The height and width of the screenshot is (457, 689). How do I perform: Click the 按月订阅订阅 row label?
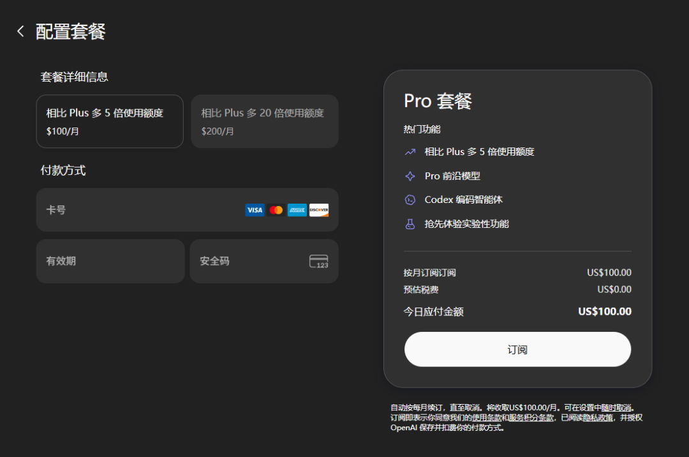pyautogui.click(x=429, y=273)
